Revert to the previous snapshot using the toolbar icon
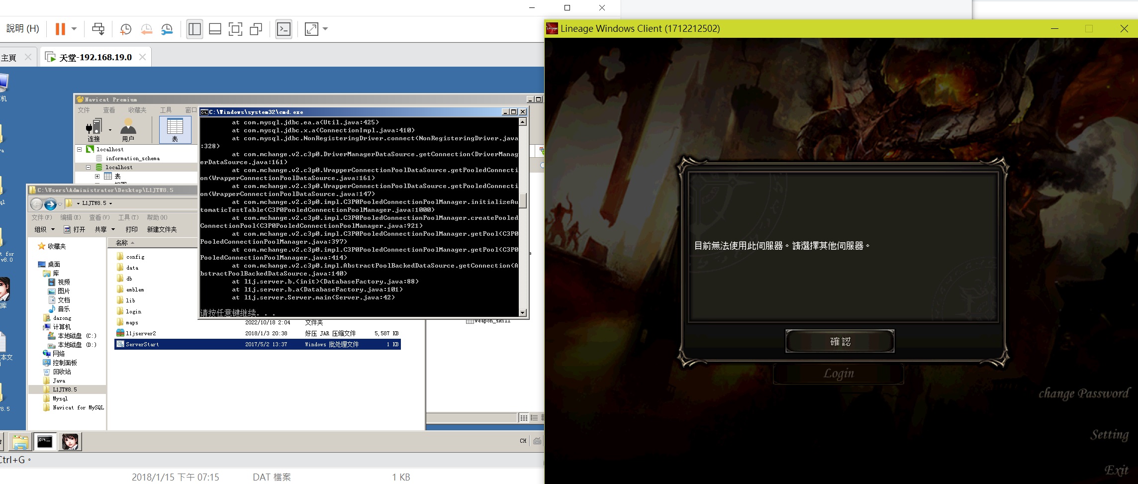 pos(146,29)
